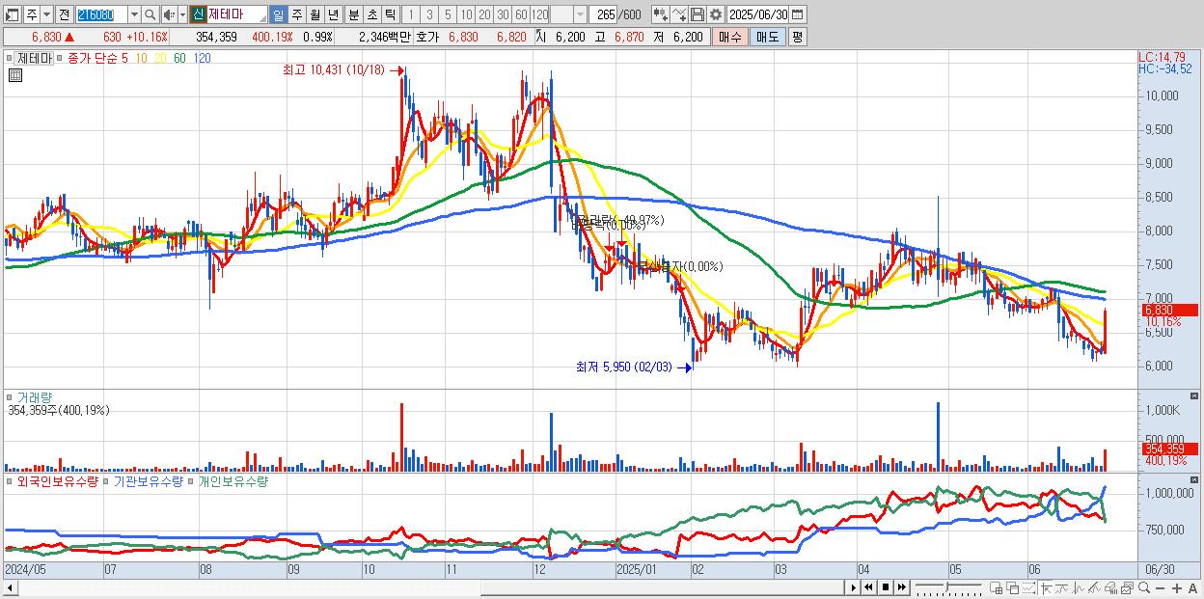Select interval 120 button
This screenshot has width=1204, height=599.
pos(539,15)
